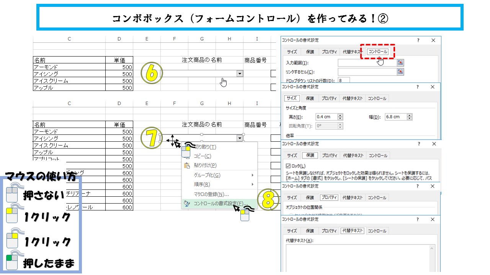490x275 pixels.
Task: Click help ? button in サイズと角度 dialog
Action: tap(418, 87)
